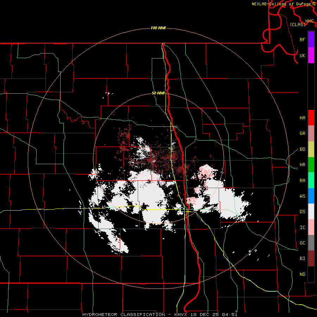This screenshot has width=317, height=317.
Task: Click the HA red legend swatch
Action: click(x=311, y=118)
